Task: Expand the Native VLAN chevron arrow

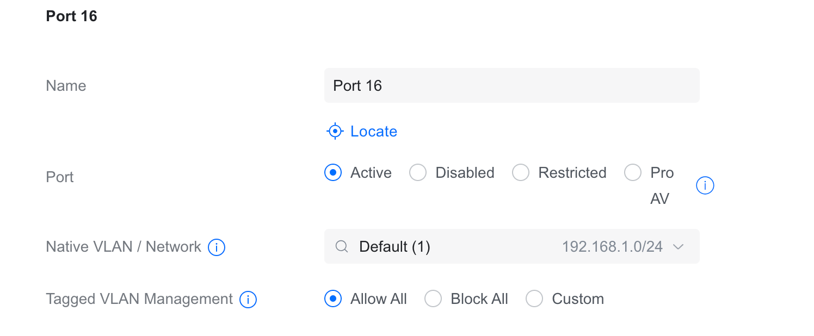Action: pyautogui.click(x=678, y=247)
